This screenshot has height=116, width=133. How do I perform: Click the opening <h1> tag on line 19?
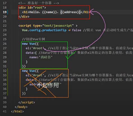26,12
